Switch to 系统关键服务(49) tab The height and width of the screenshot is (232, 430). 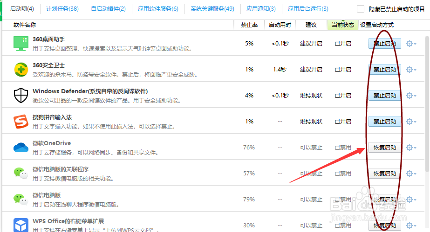point(212,9)
